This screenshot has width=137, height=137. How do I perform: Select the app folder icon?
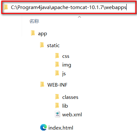[x=33, y=33]
